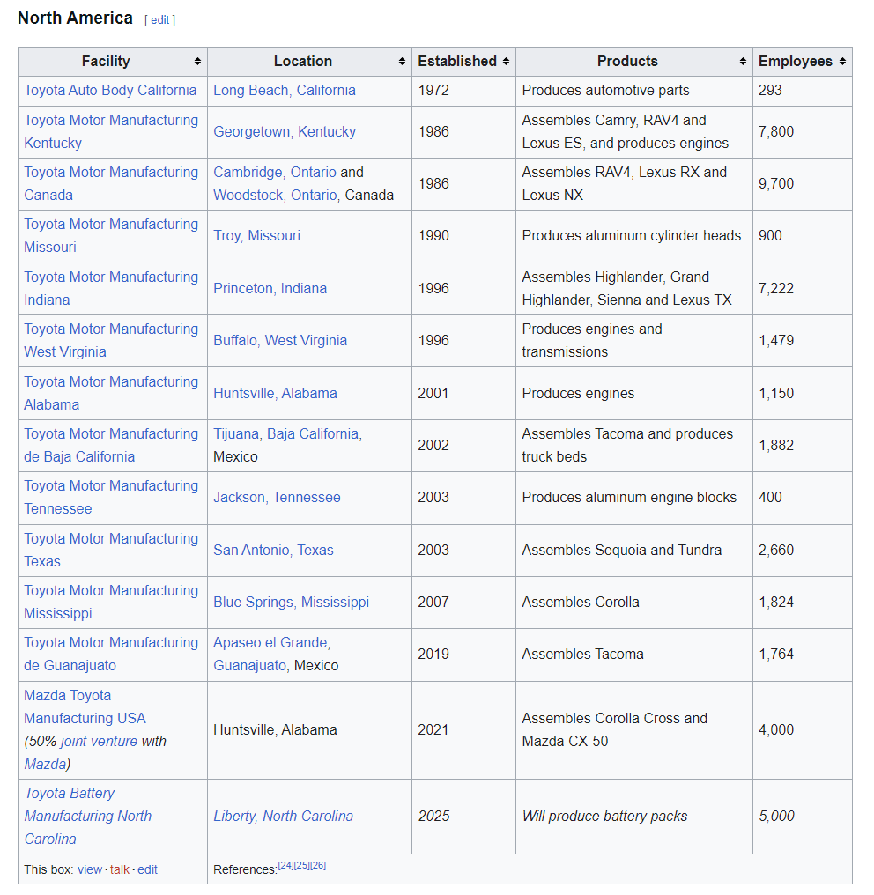874x895 pixels.
Task: Open Toyota Motor Manufacturing Indiana article
Action: pos(111,288)
